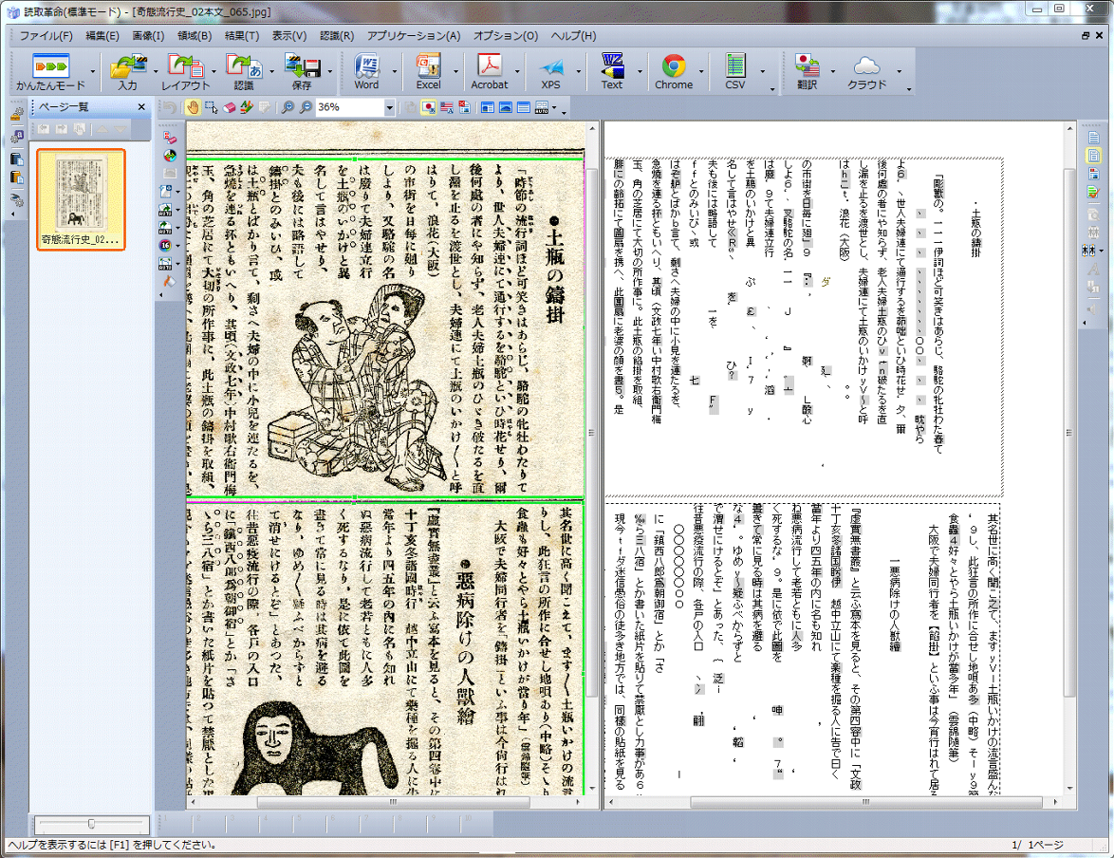
Task: Select the hand pan tool
Action: coord(193,107)
